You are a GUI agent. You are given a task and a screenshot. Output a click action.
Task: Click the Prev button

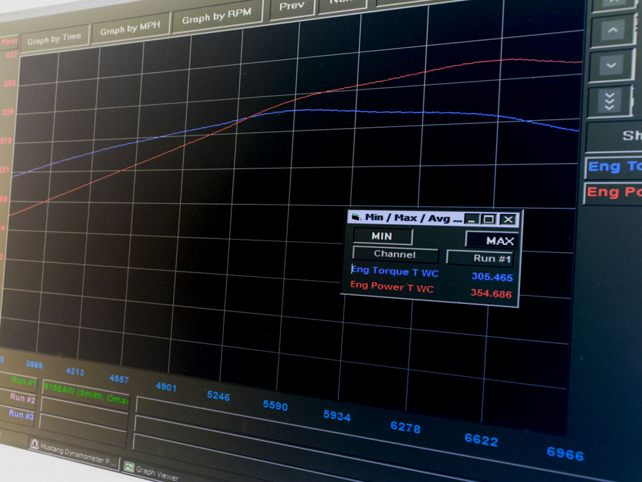[292, 7]
